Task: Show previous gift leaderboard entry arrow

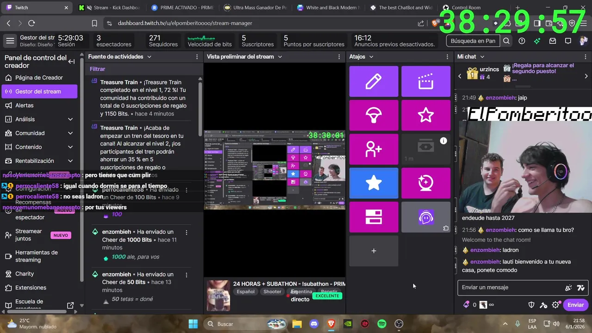Action: click(460, 76)
